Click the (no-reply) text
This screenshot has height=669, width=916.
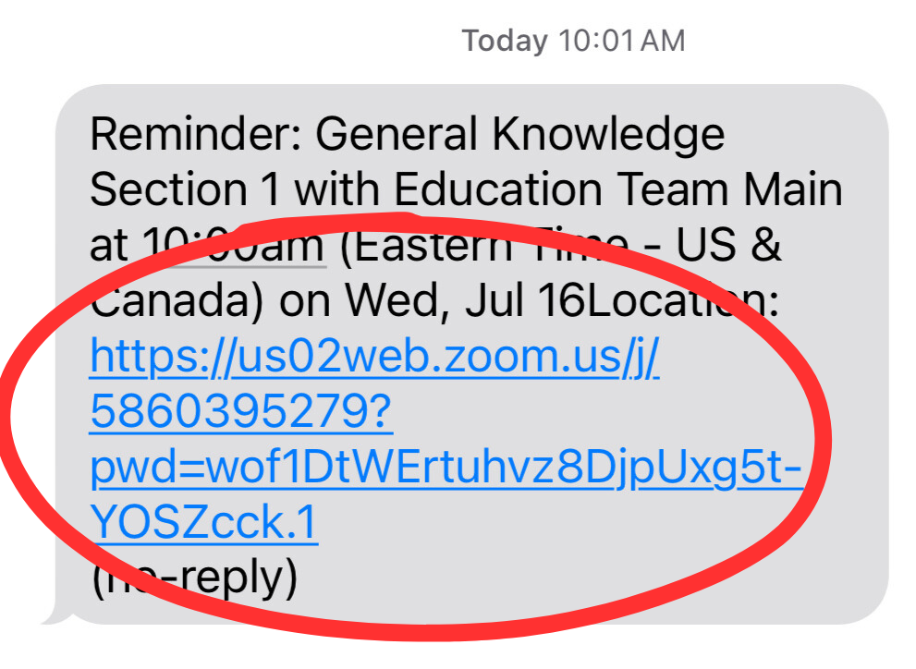[x=193, y=578]
